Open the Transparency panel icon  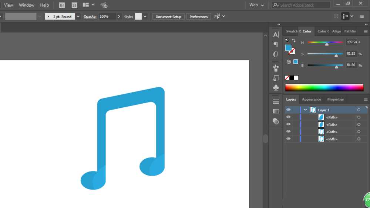pyautogui.click(x=276, y=121)
